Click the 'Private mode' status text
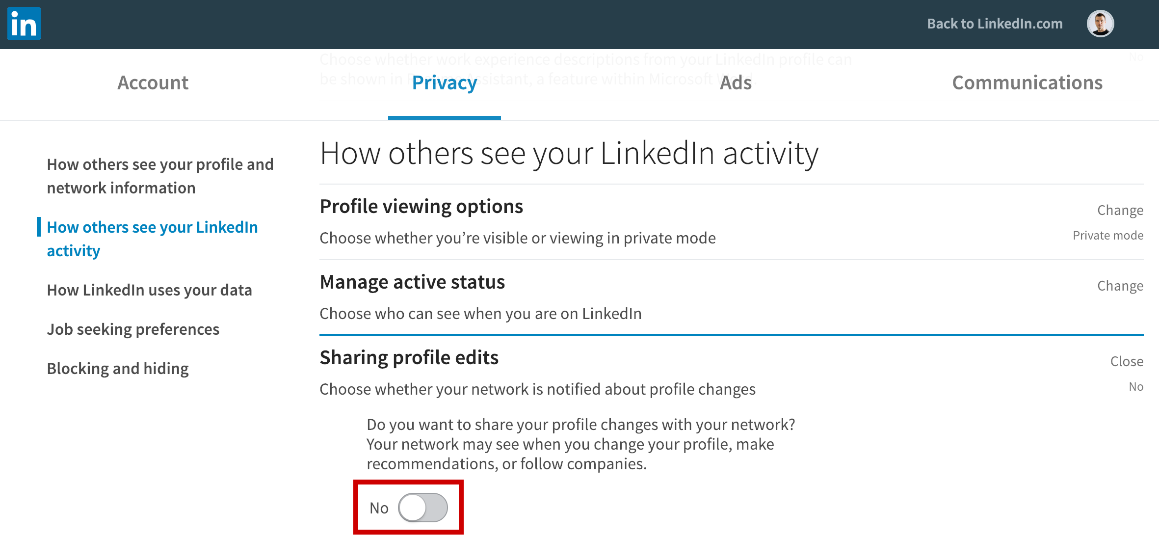 tap(1107, 236)
